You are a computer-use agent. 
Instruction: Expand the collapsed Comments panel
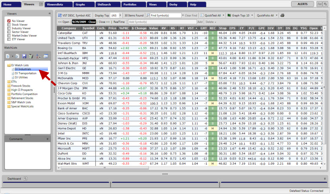[x=48, y=139]
